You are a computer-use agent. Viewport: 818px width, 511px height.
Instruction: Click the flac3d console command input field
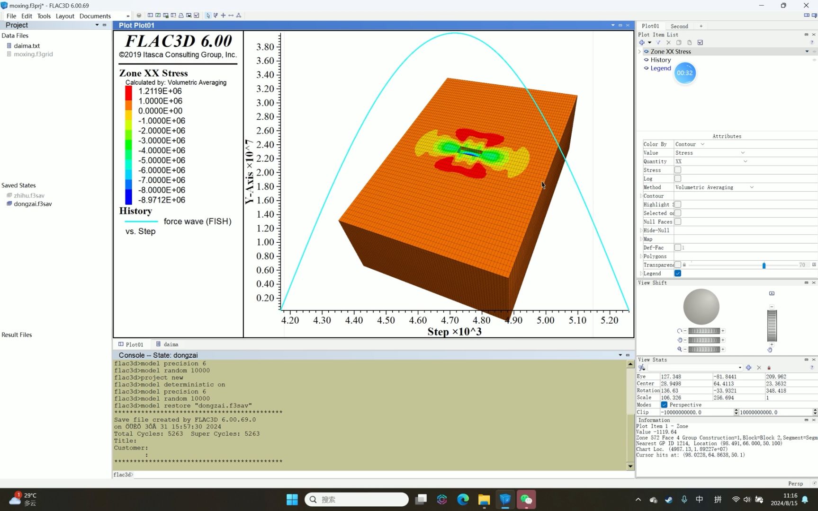point(383,475)
